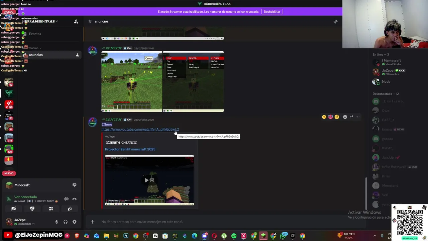Share screen button in voice controls row

32,209
